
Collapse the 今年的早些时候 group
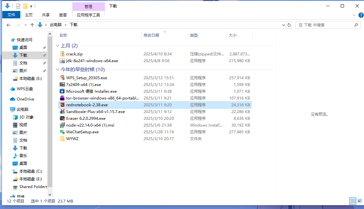[x=58, y=70]
